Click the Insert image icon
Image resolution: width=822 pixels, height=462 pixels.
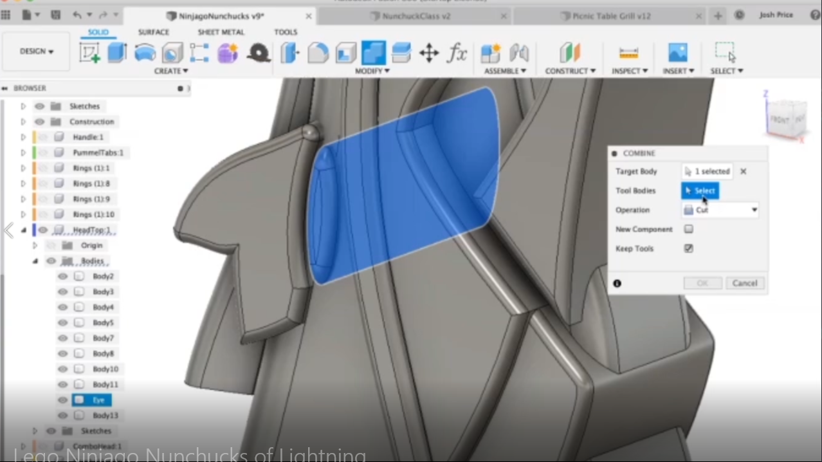678,52
